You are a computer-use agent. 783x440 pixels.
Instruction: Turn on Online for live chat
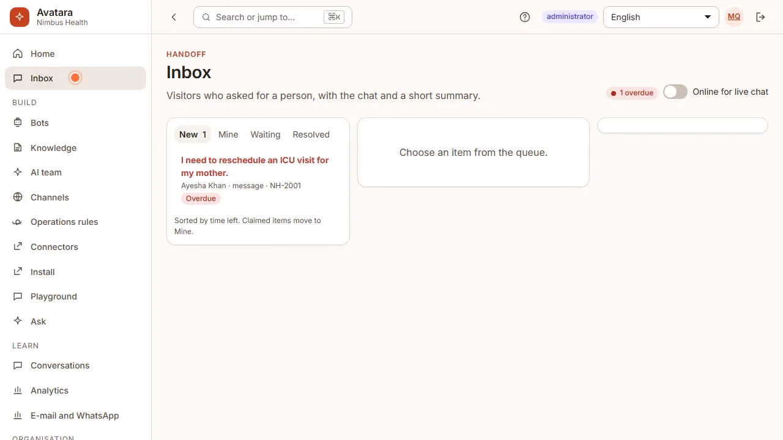(x=675, y=92)
